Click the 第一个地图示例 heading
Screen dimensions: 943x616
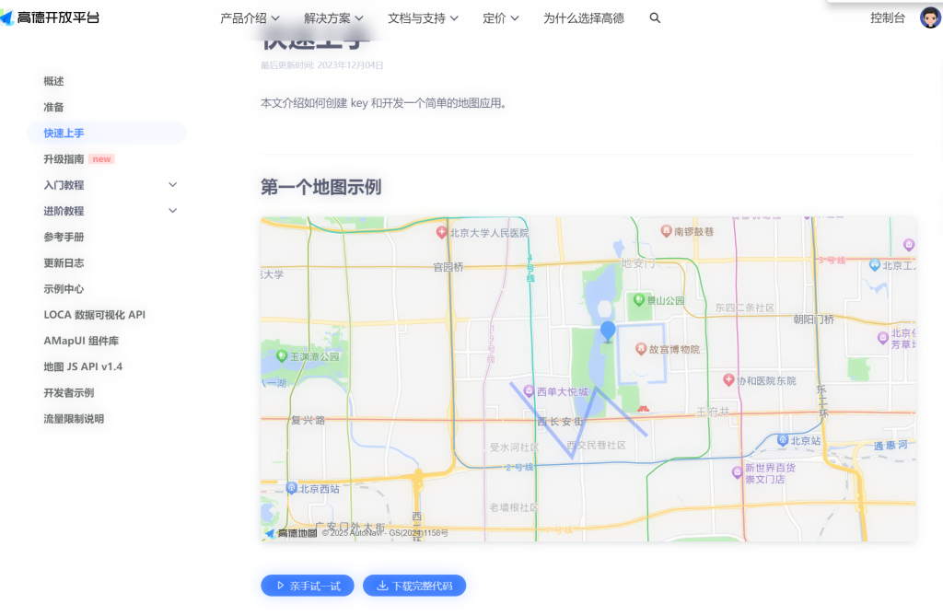pos(321,187)
